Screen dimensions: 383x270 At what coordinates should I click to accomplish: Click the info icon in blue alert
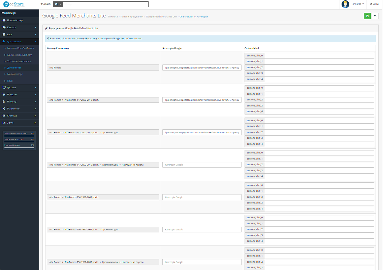point(48,39)
